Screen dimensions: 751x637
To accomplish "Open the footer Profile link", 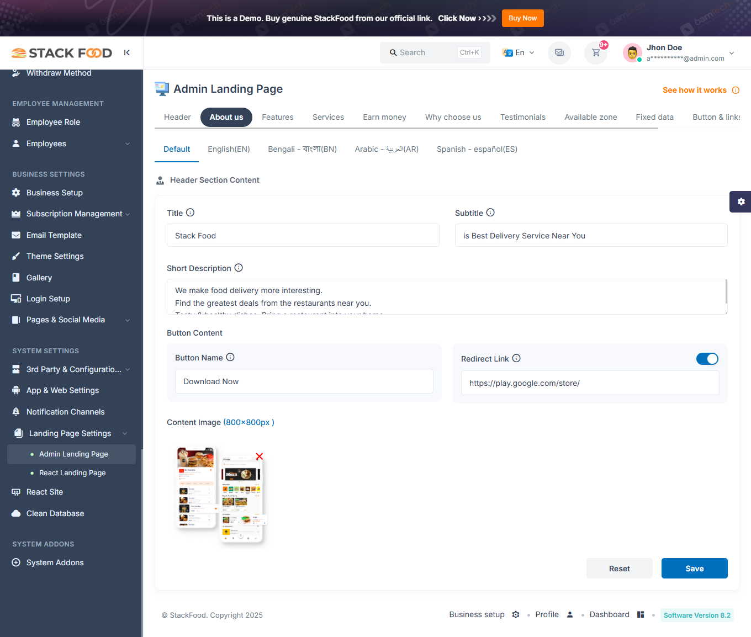I will [547, 614].
